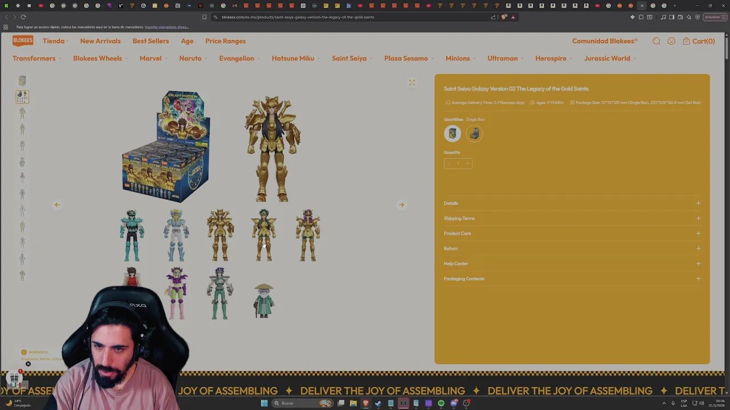Open a new browser tab with plus

tap(675, 6)
